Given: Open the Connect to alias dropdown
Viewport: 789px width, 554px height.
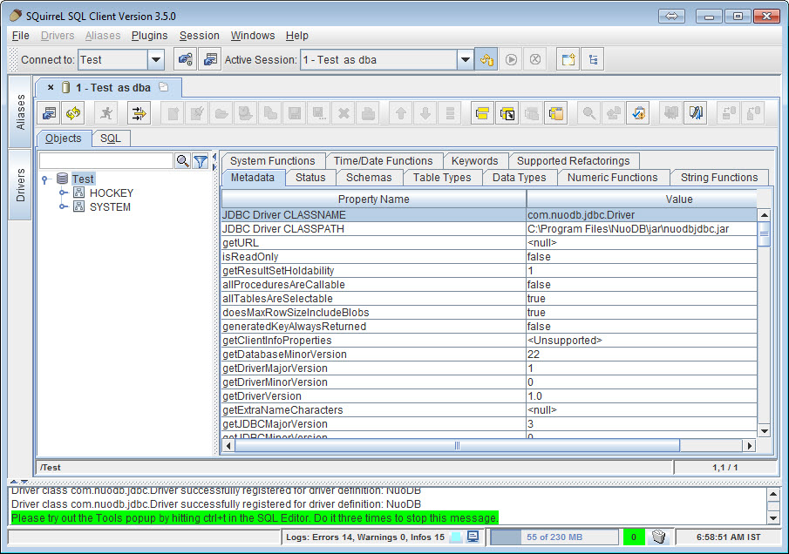Looking at the screenshot, I should (x=156, y=60).
